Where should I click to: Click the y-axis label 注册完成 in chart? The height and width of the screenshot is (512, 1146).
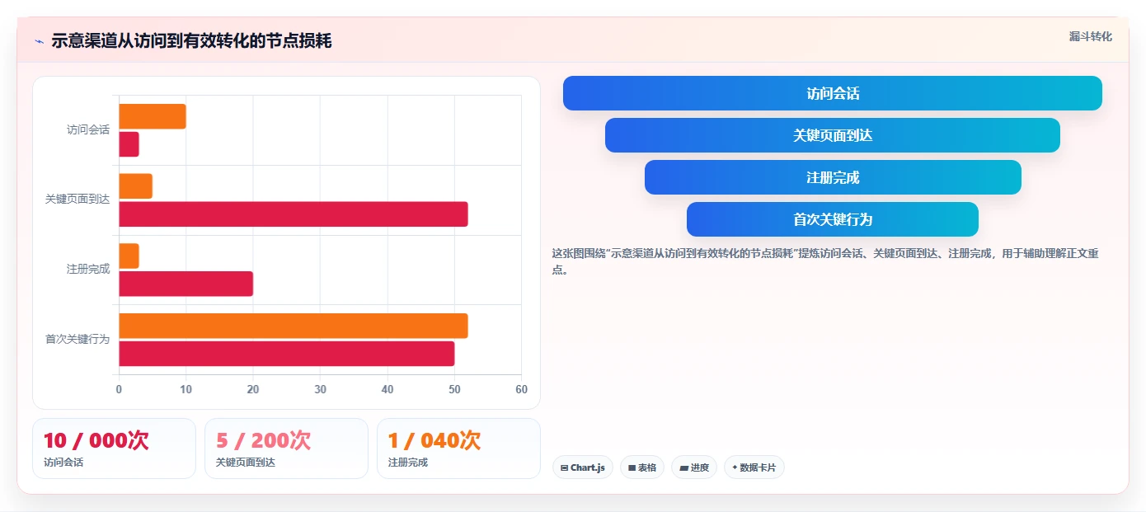[88, 270]
